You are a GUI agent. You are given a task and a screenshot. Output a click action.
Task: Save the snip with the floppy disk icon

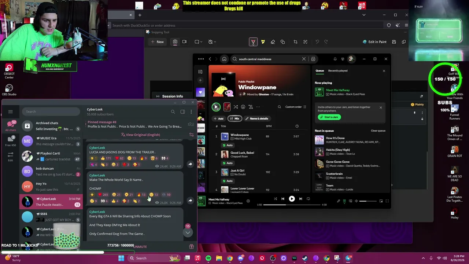point(394,42)
